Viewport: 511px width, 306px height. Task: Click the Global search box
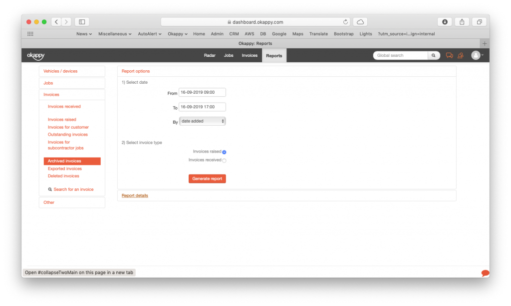pyautogui.click(x=401, y=55)
